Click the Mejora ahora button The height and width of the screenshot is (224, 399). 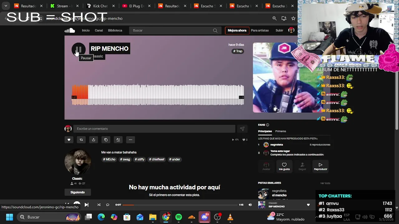coord(237,30)
